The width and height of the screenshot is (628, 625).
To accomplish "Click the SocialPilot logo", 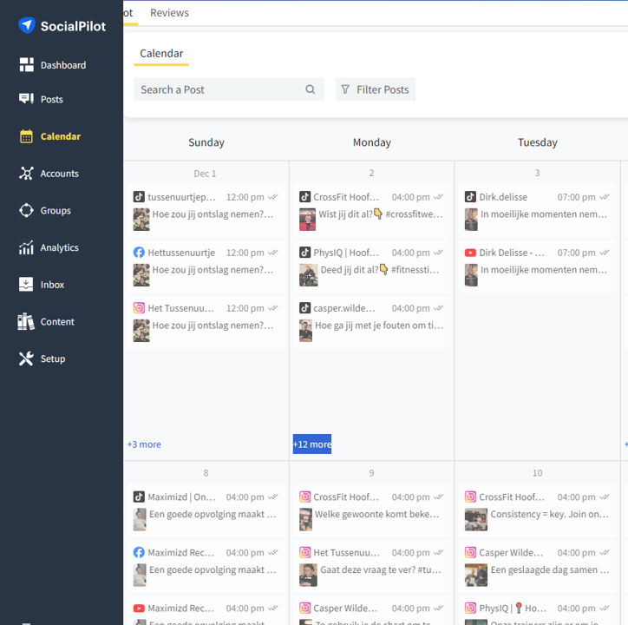I will pyautogui.click(x=62, y=26).
